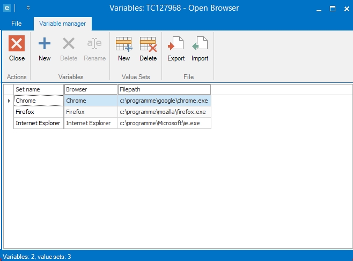Import variables from file

pos(200,44)
